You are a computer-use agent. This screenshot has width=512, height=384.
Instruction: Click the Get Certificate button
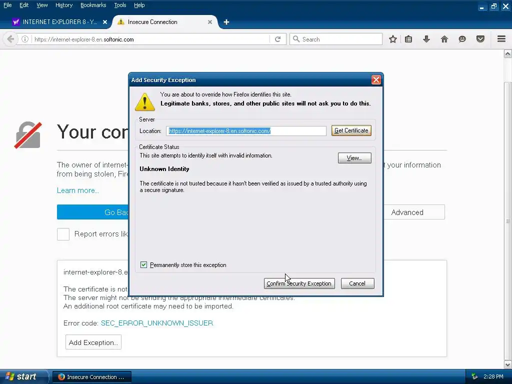pyautogui.click(x=351, y=130)
